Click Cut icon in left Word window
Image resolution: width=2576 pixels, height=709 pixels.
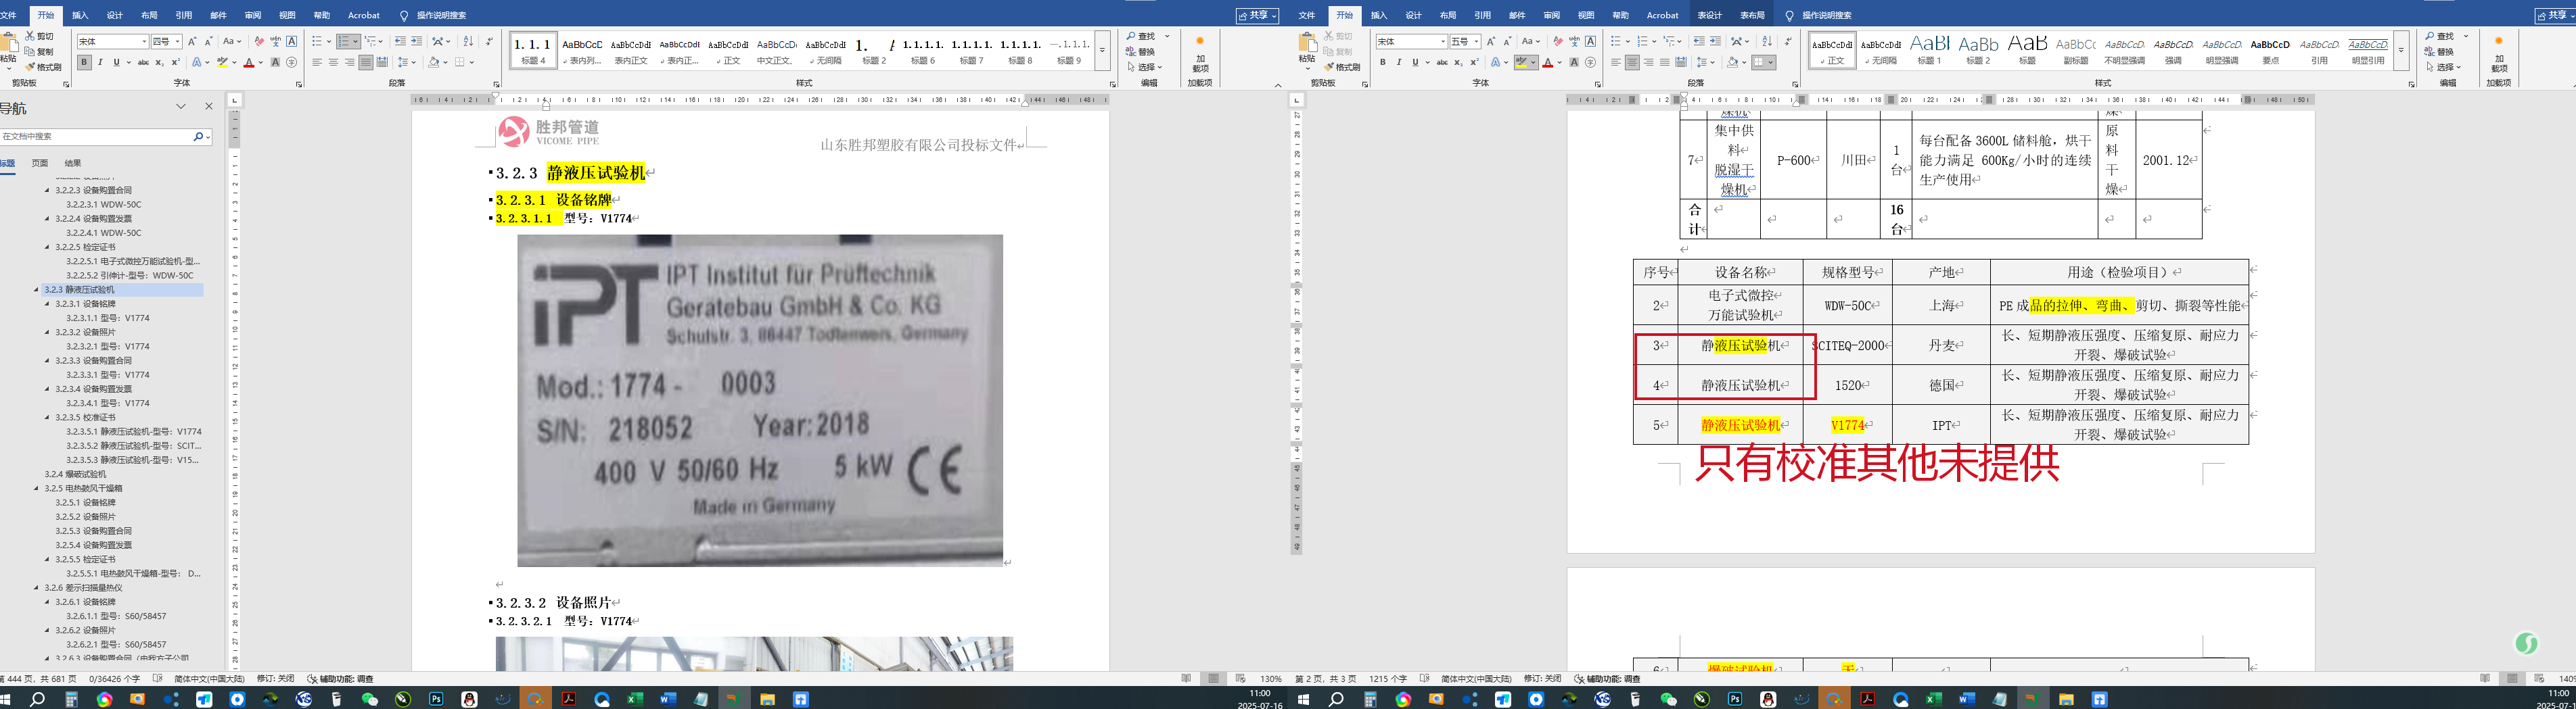(x=30, y=36)
